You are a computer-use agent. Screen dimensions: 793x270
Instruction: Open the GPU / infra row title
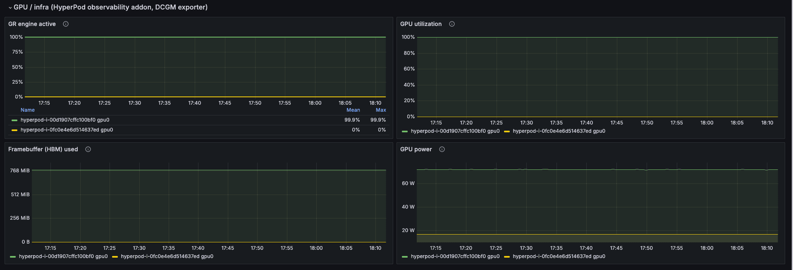[x=110, y=7]
